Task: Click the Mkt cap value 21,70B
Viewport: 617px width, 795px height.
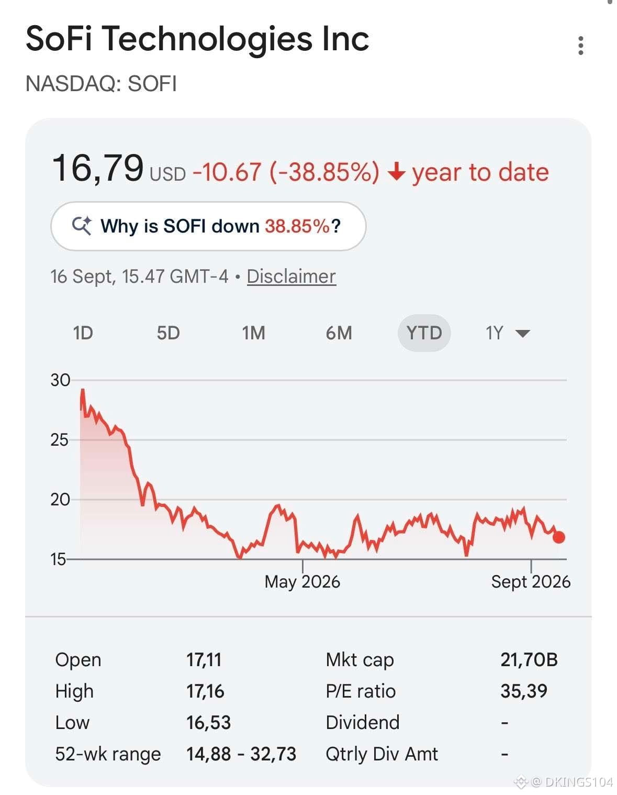Action: click(x=529, y=660)
